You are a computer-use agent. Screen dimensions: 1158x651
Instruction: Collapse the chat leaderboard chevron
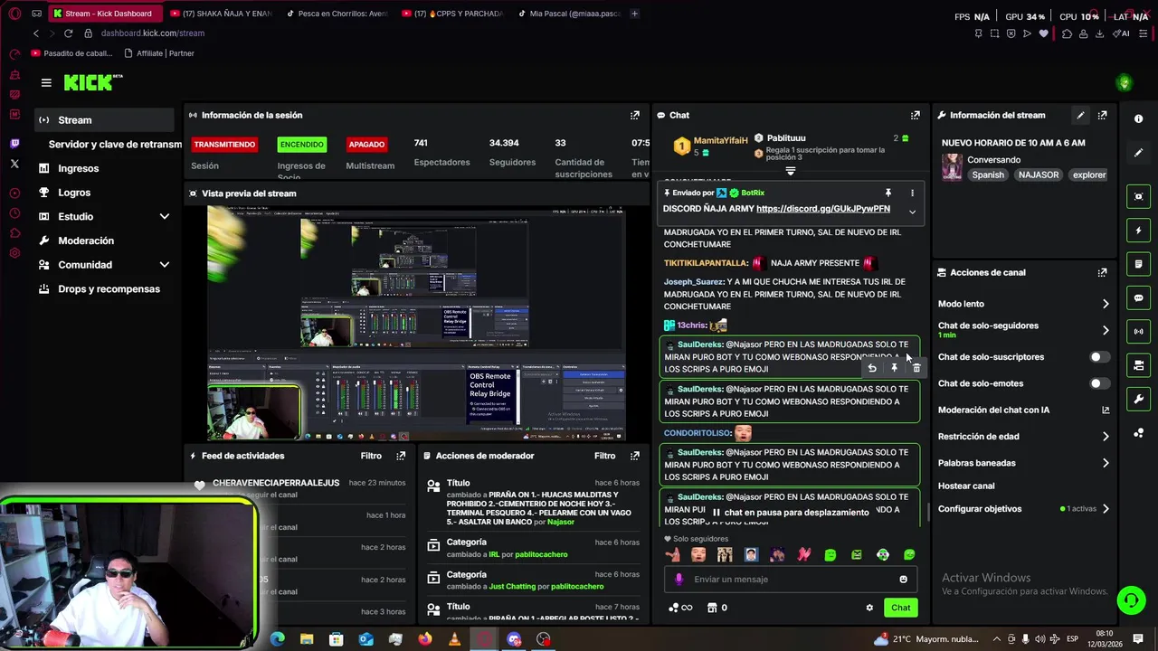791,171
